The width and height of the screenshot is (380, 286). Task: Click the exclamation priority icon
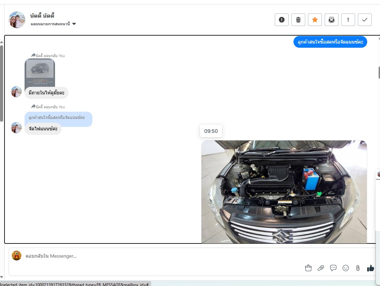pos(348,20)
